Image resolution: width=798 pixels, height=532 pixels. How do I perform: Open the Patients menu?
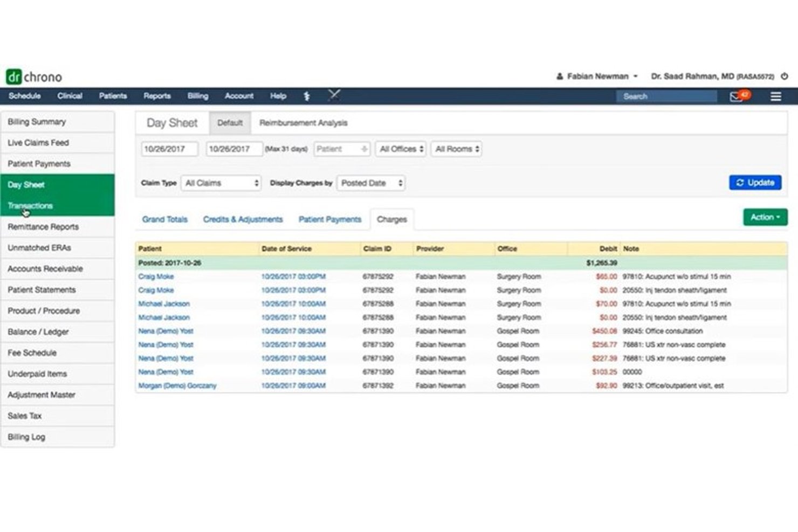(x=113, y=96)
